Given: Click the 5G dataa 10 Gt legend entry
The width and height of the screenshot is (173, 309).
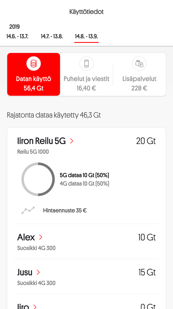Looking at the screenshot, I should click(85, 175).
